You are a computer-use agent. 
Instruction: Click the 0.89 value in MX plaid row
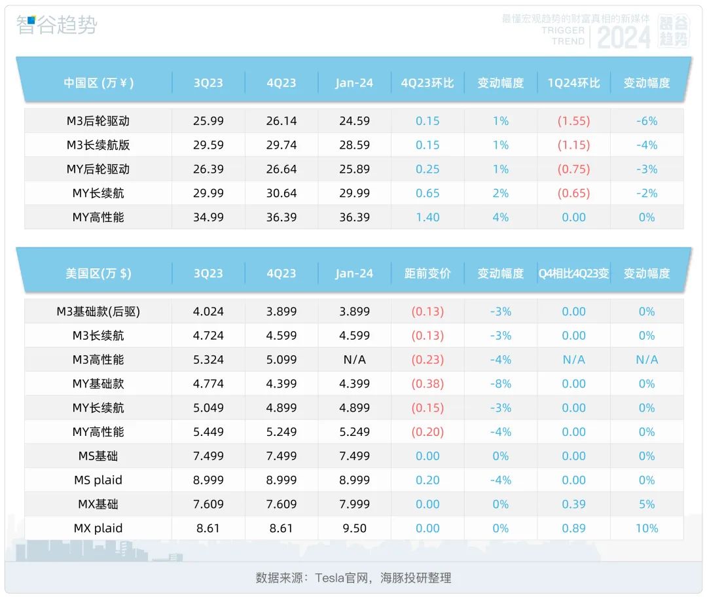pos(573,528)
